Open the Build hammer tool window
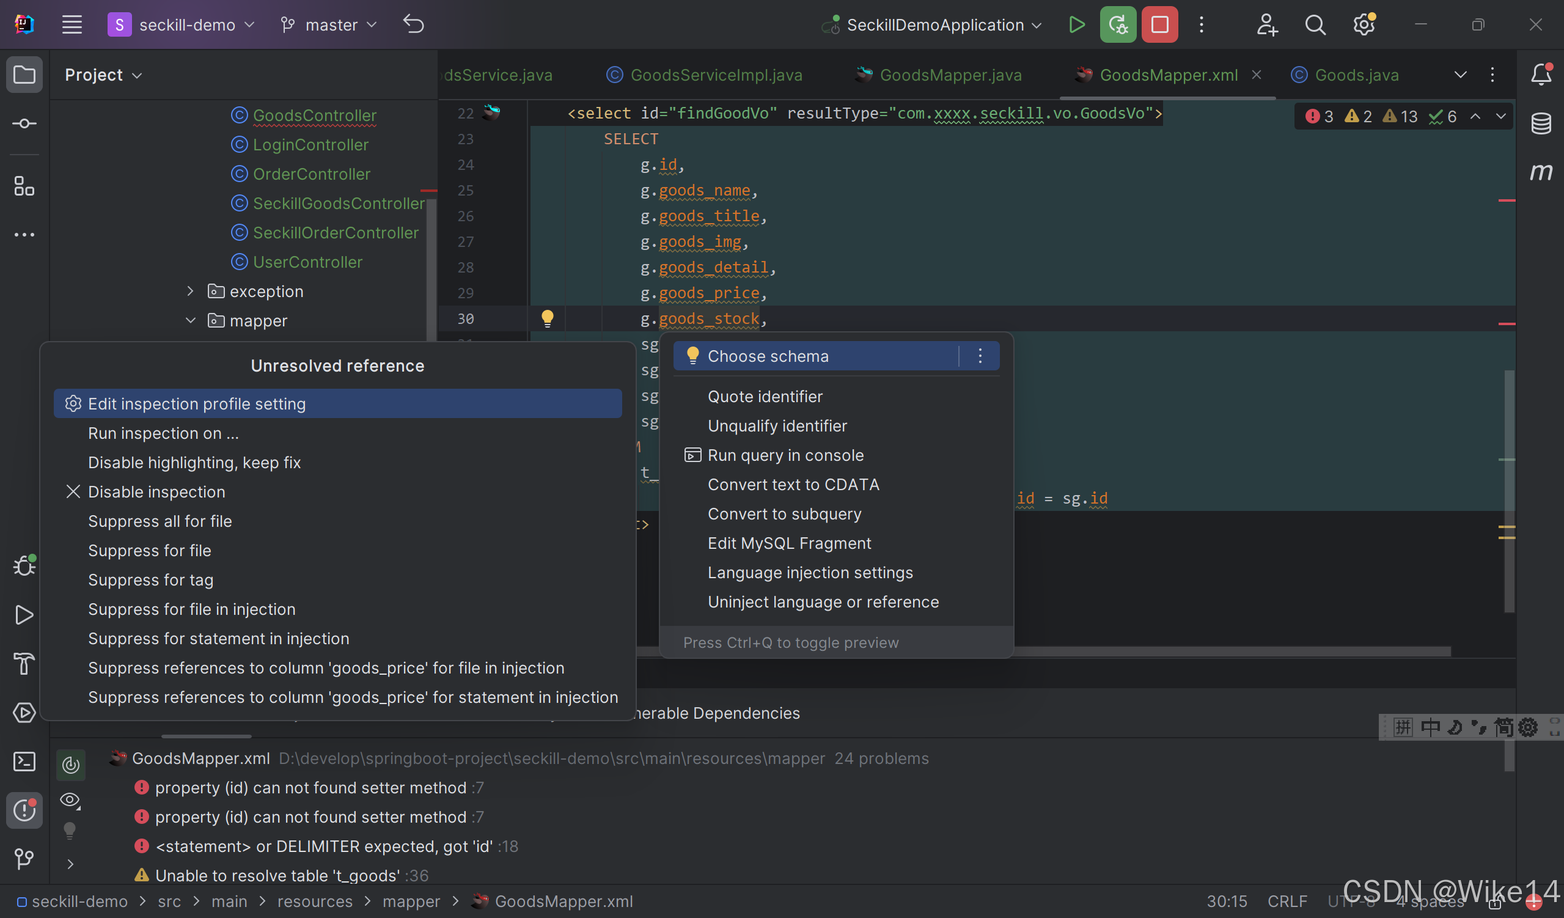Viewport: 1564px width, 918px height. point(24,664)
